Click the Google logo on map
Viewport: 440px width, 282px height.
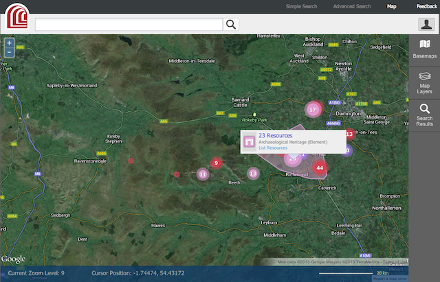(13, 259)
